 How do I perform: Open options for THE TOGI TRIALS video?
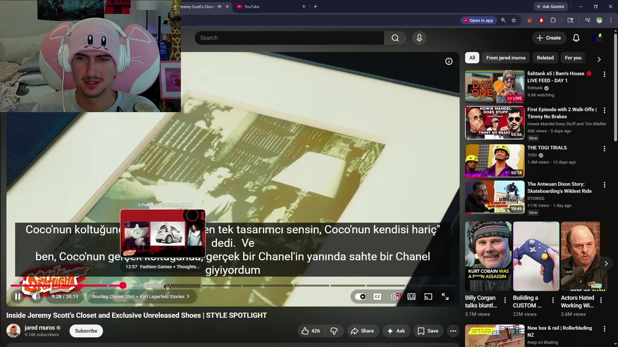click(604, 148)
